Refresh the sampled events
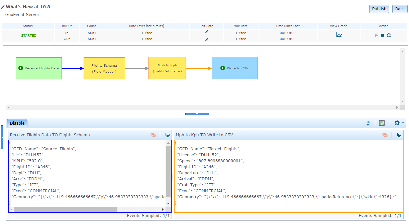The image size is (409, 224). (x=368, y=123)
